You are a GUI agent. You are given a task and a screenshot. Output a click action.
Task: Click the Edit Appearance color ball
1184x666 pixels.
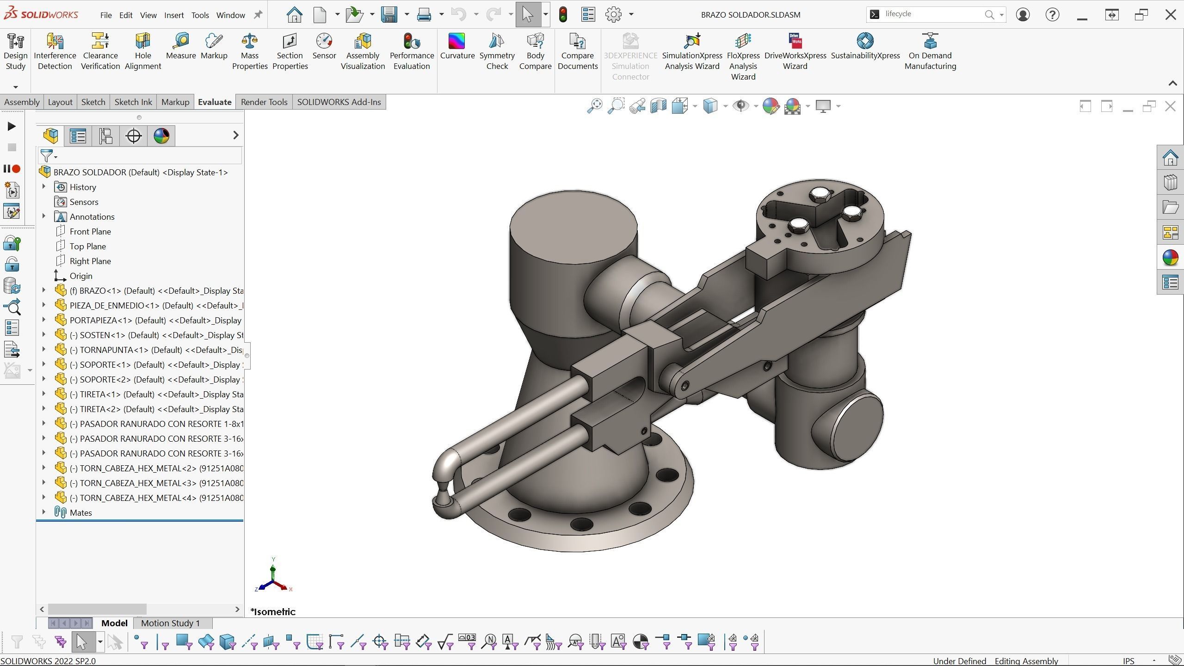771,106
